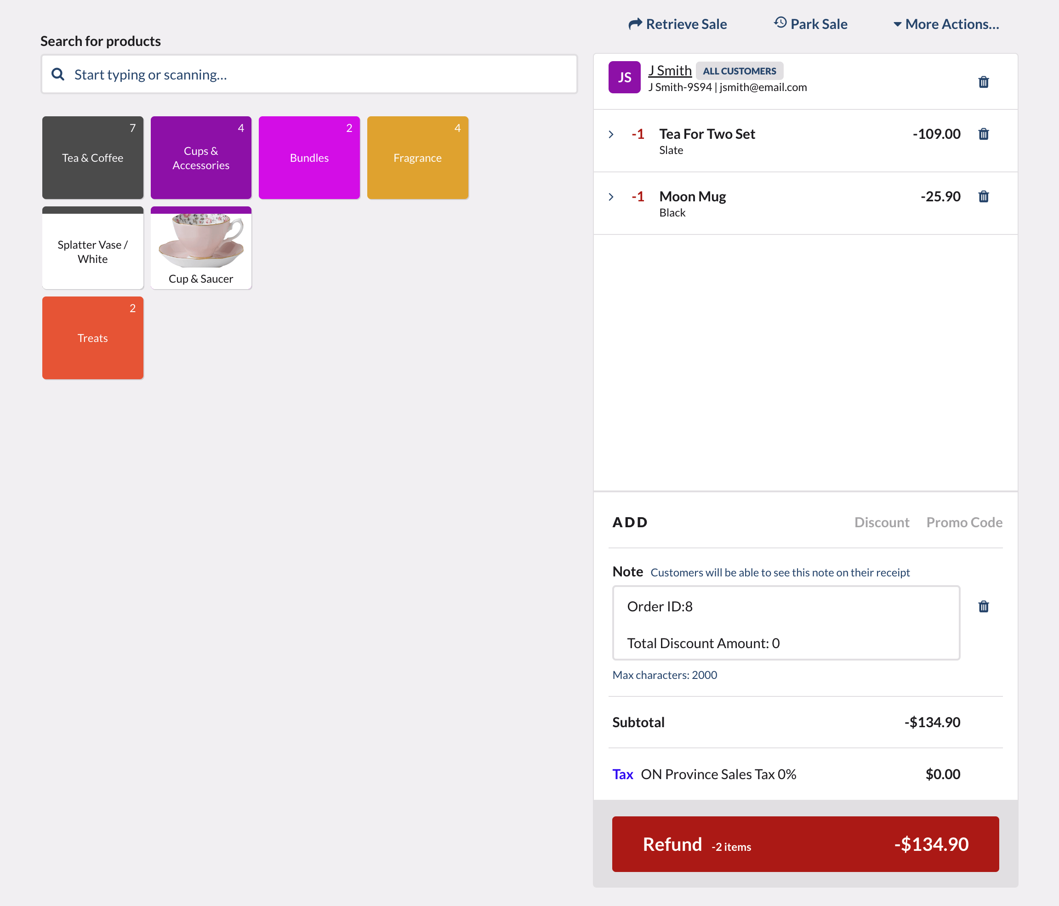Delete the sale note with trash icon

pos(983,606)
